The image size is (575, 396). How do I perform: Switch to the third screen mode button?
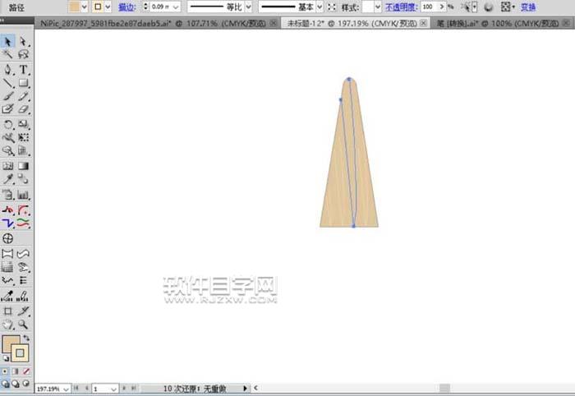click(x=26, y=384)
